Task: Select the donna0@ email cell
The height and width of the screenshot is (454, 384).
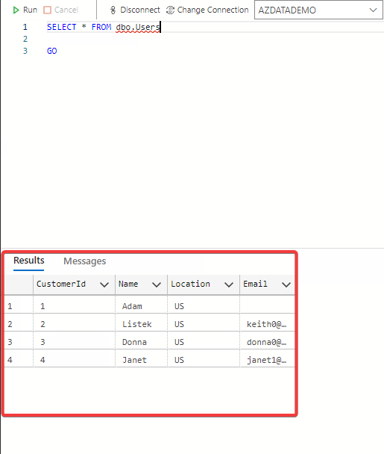Action: [x=267, y=342]
